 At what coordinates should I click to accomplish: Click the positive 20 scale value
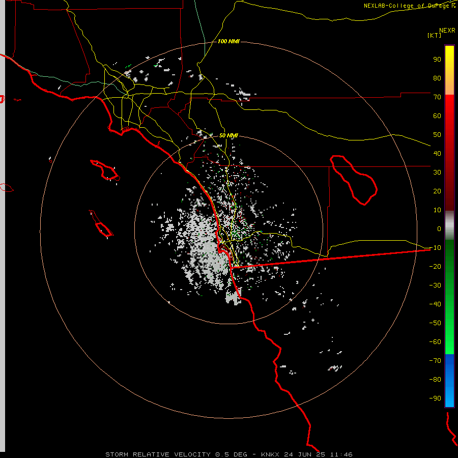437,191
